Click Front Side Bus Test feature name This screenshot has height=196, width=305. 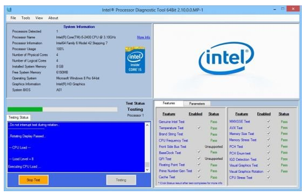pos(172,146)
